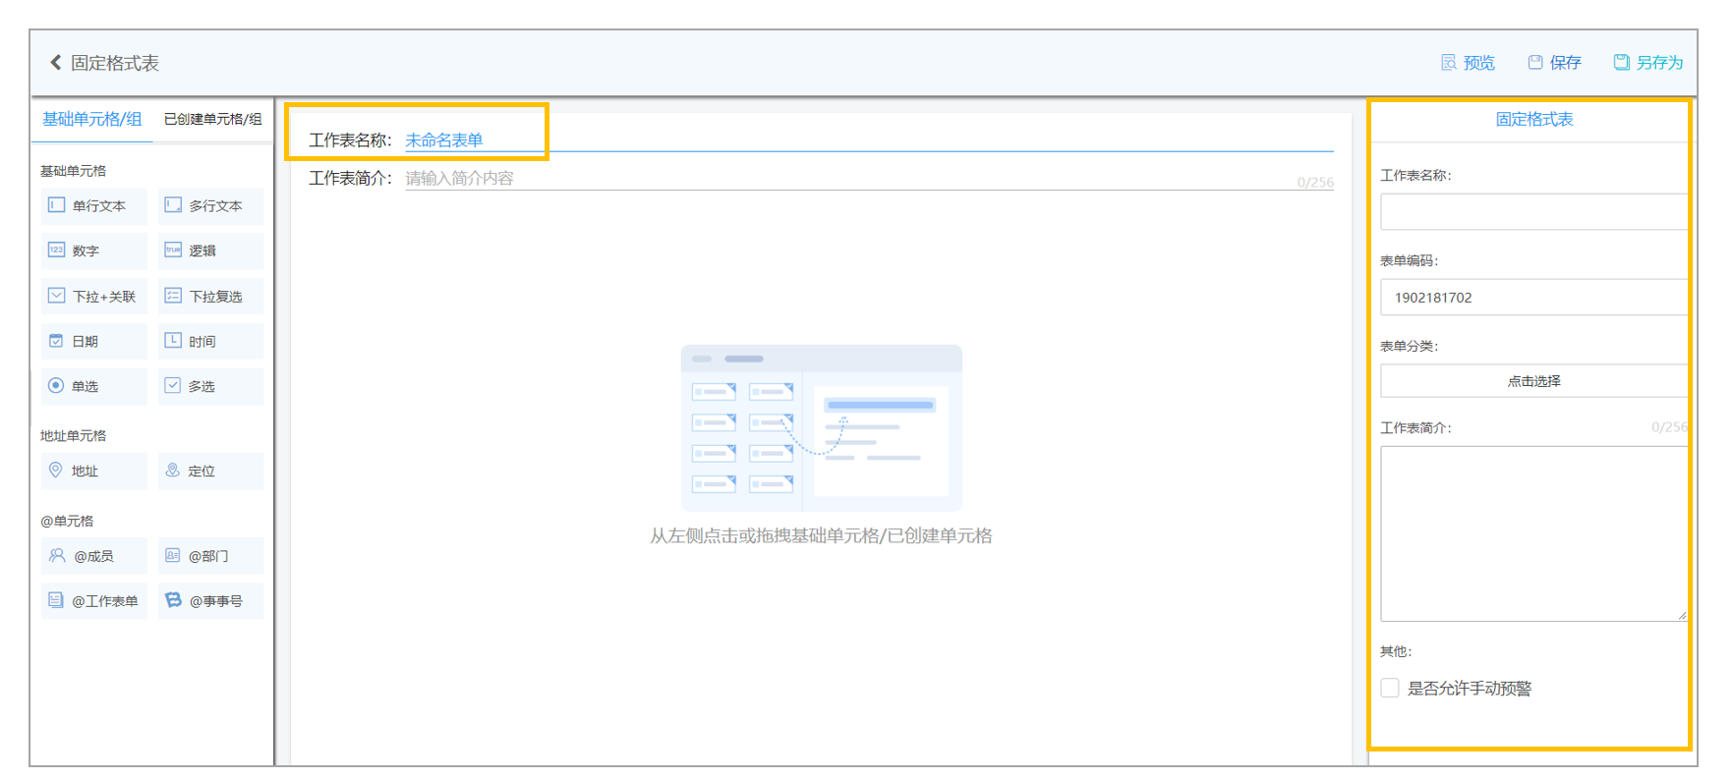Select the 基础单元格/组 tab
The width and height of the screenshot is (1734, 779).
tap(92, 119)
